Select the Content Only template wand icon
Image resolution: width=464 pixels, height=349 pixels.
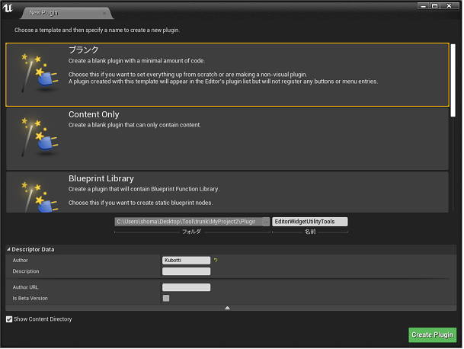click(x=40, y=136)
